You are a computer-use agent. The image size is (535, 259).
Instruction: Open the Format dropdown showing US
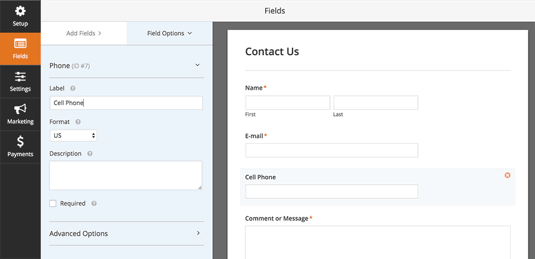(x=73, y=135)
